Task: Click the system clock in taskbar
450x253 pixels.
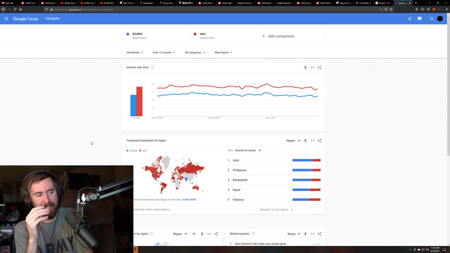Action: 435,249
